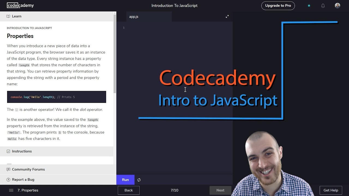Expand the editor to fullscreen
This screenshot has height=196, width=349.
click(x=227, y=17)
